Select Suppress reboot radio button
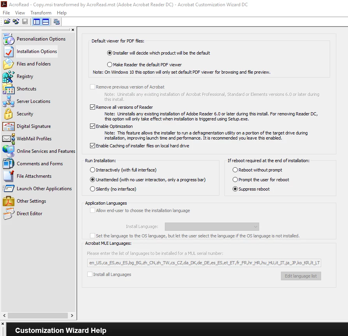Viewport: 348px width, 336px height. coord(235,189)
